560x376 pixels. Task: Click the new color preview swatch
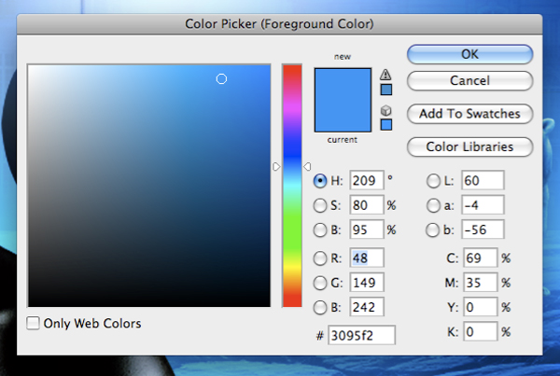(343, 84)
